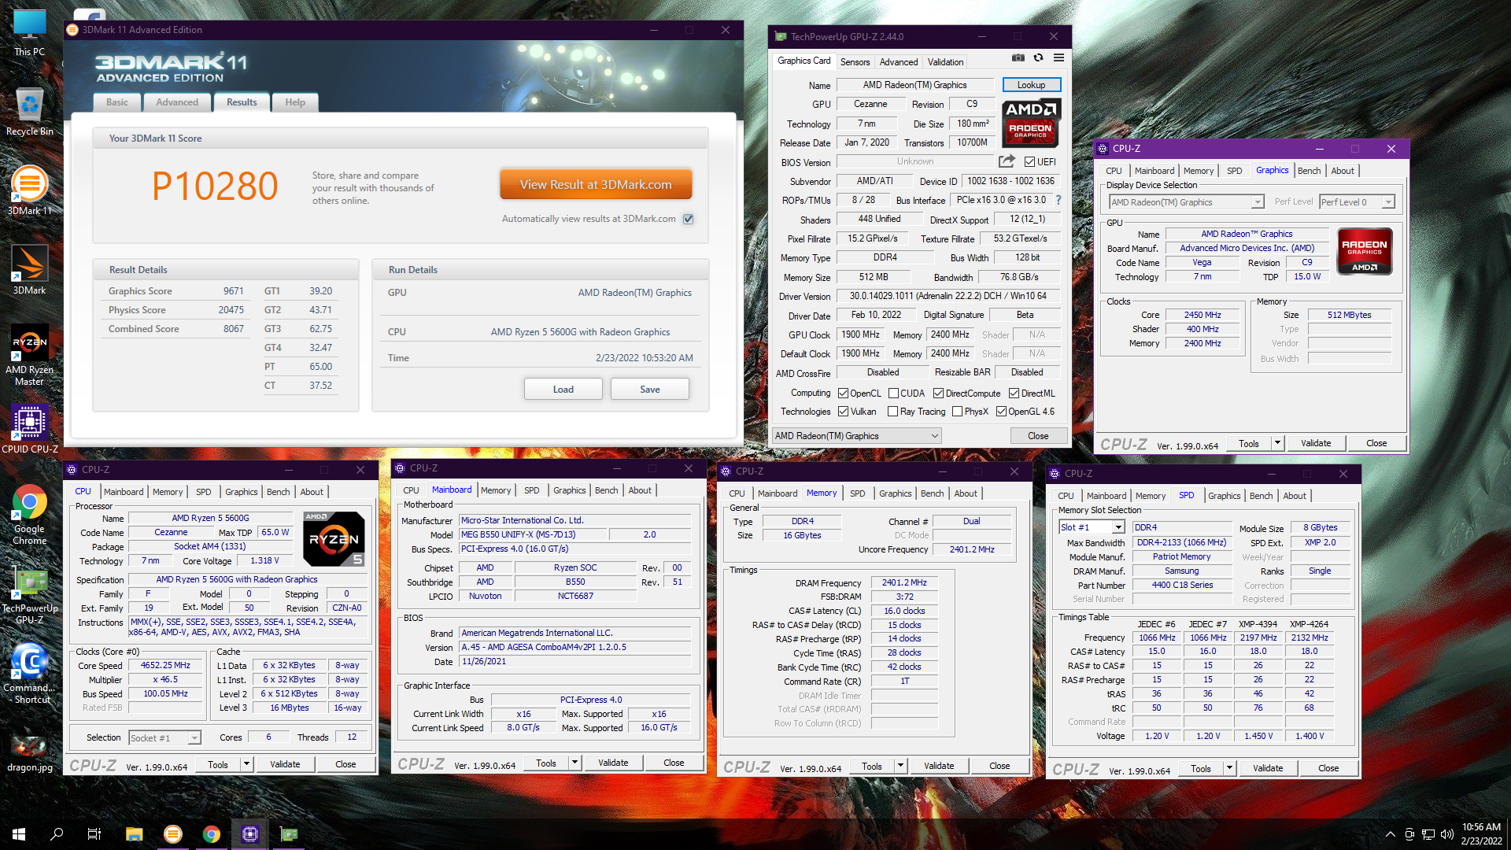The height and width of the screenshot is (850, 1511).
Task: Open the CPUID CPU-Z desktop icon
Action: click(29, 430)
